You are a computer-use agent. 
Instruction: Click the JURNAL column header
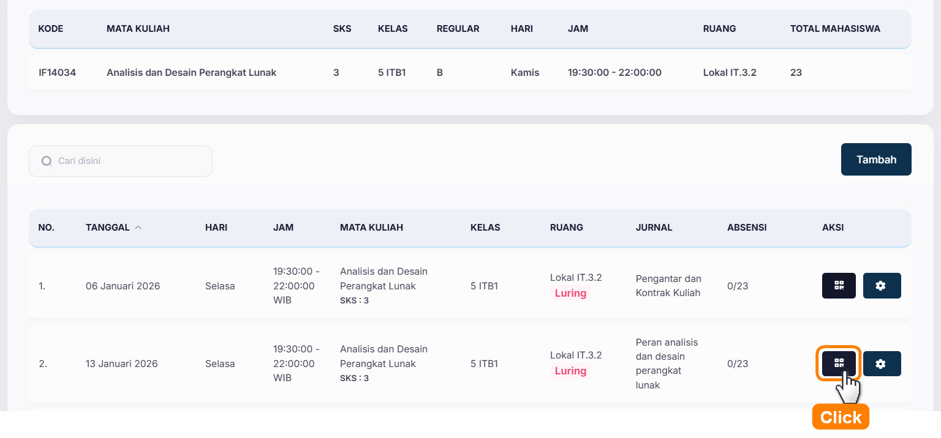coord(654,228)
